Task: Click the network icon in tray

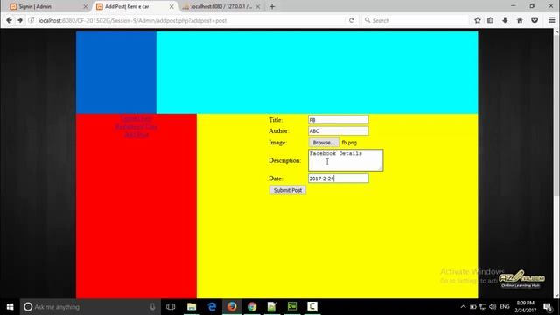Action: point(483,307)
